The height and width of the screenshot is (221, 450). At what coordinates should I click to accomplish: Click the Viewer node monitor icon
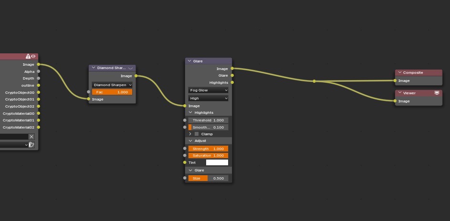[437, 93]
